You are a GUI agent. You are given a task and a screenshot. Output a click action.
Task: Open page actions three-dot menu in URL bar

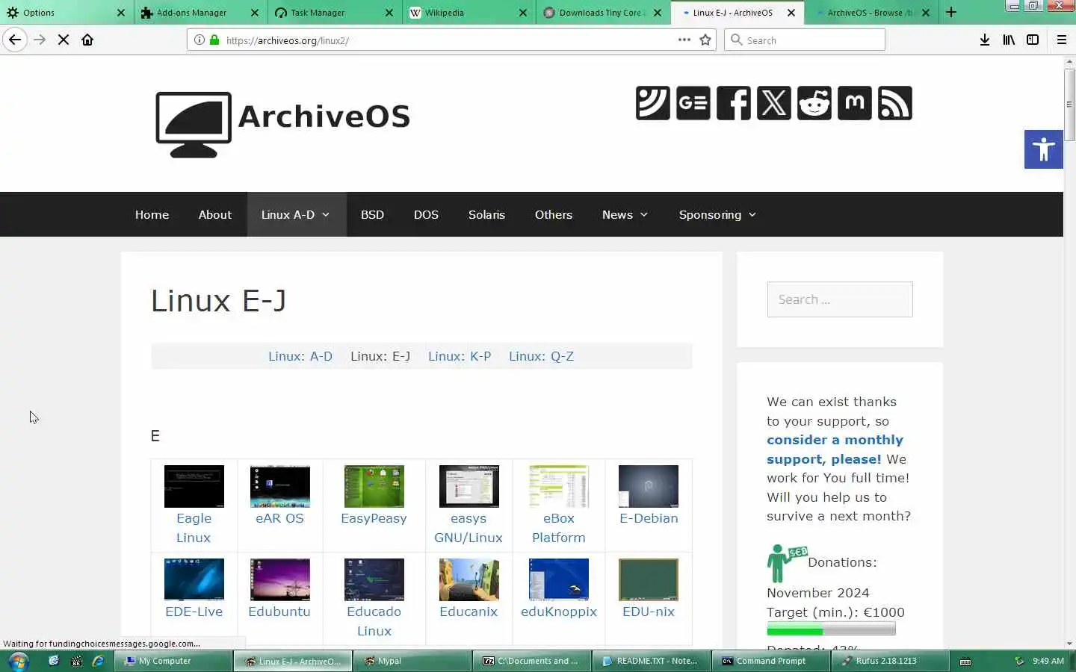[684, 40]
